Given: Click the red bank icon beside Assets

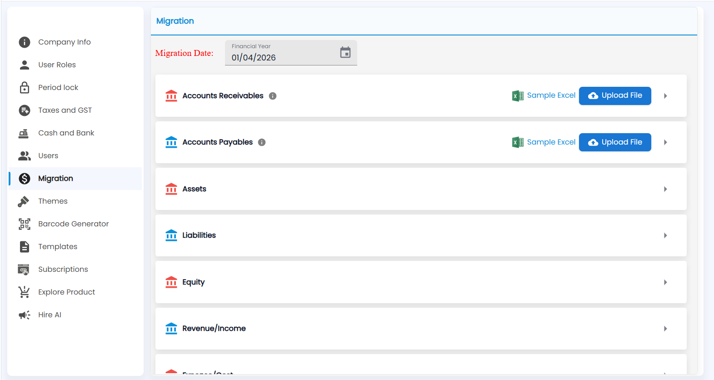Looking at the screenshot, I should 171,189.
